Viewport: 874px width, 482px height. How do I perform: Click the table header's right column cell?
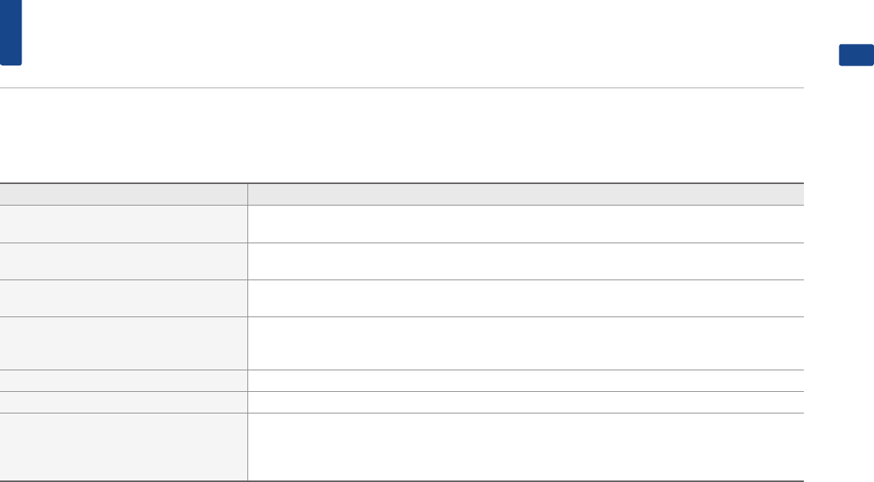[x=525, y=194]
